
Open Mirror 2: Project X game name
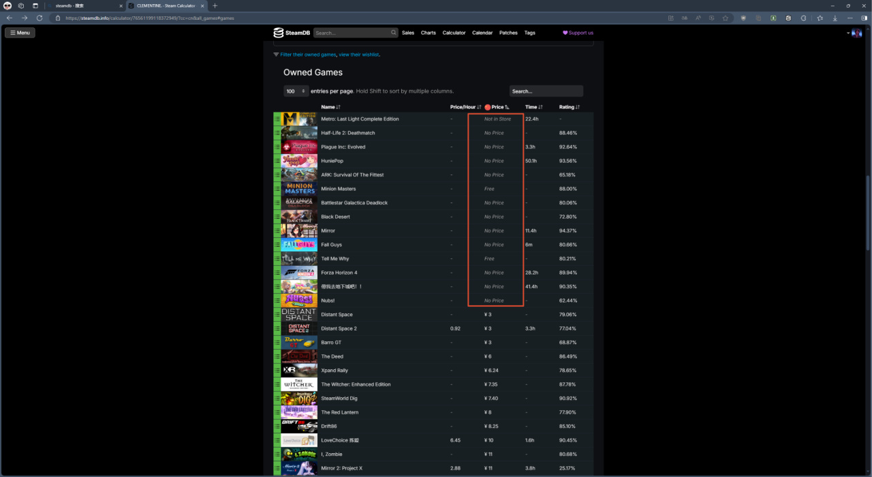point(342,468)
